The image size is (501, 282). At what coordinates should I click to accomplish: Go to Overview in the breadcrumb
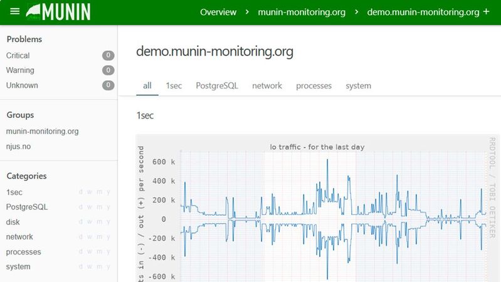[218, 12]
